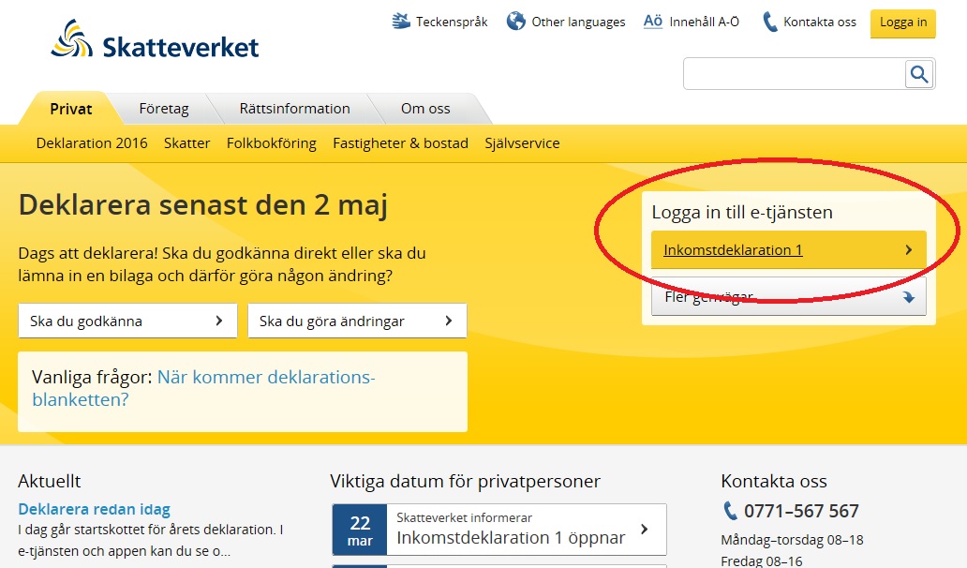Click the arrow on Ska du göra ändringar
Screen dimensions: 967x568
tap(448, 321)
